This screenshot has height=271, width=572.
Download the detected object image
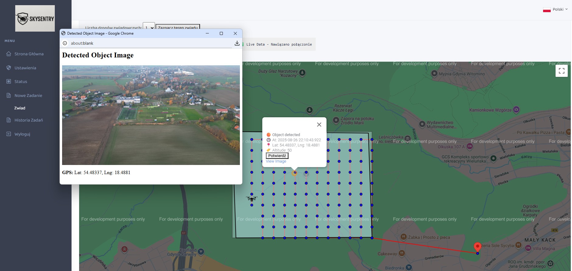coord(237,43)
